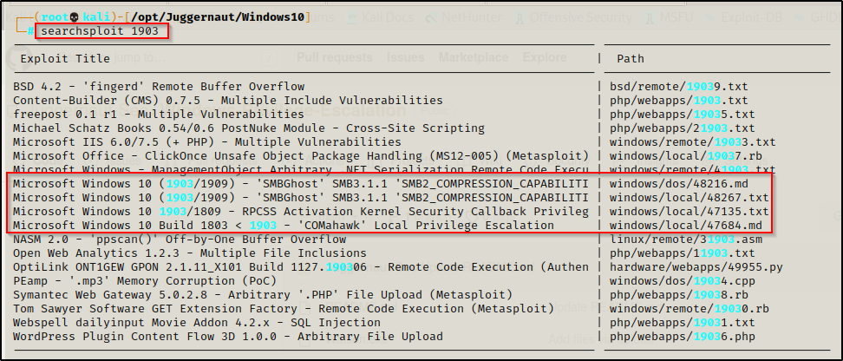Click the windows/local/47135.txt path
Screen dimensions: 843x361
click(689, 212)
